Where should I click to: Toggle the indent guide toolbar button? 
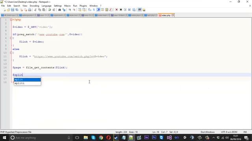coord(98,10)
